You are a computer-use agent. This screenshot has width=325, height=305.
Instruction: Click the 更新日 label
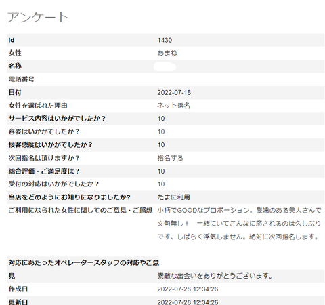(18, 302)
